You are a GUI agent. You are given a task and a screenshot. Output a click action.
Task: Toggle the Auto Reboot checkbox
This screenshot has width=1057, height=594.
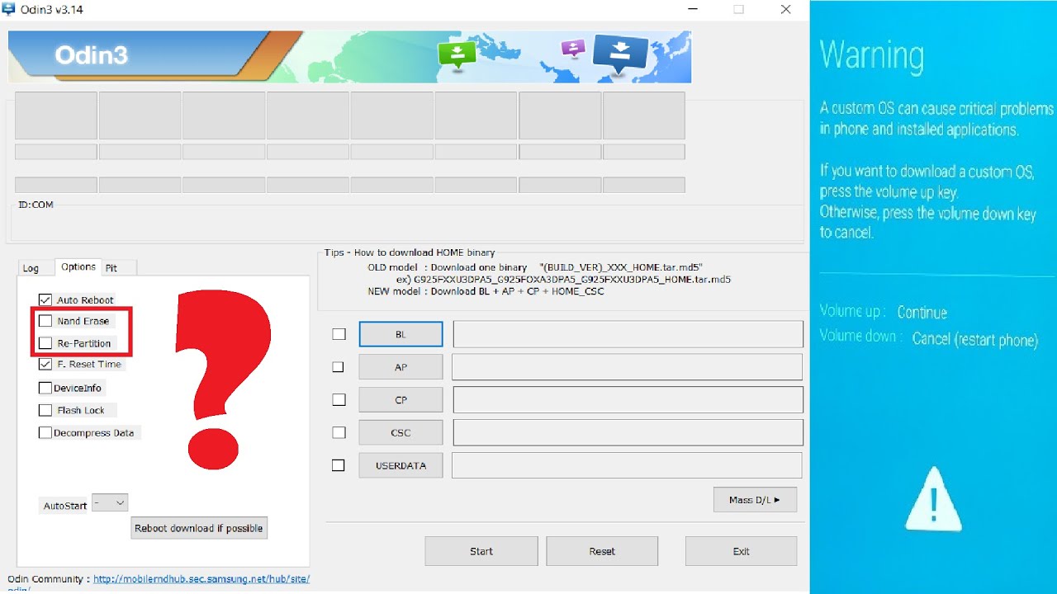[45, 299]
